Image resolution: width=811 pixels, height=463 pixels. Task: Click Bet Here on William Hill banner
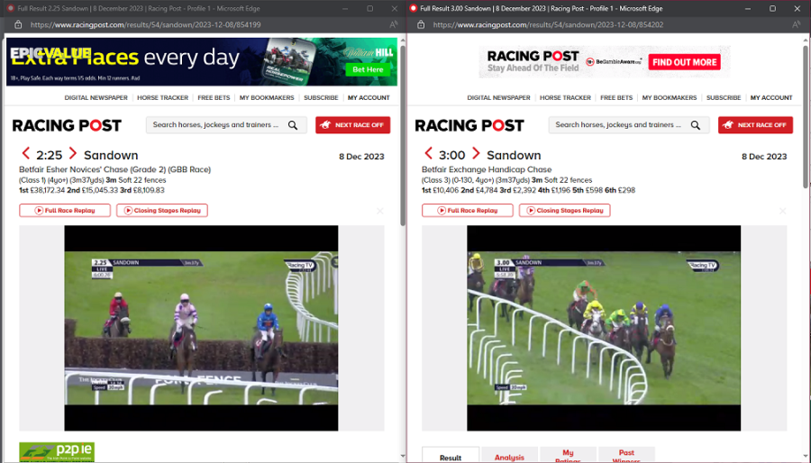(368, 69)
